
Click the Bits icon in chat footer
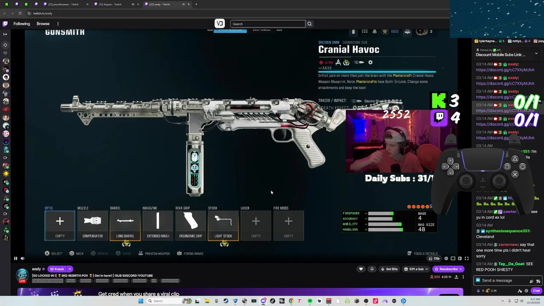point(478,291)
